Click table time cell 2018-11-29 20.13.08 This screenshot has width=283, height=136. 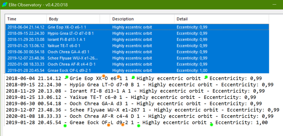[x=26, y=40]
